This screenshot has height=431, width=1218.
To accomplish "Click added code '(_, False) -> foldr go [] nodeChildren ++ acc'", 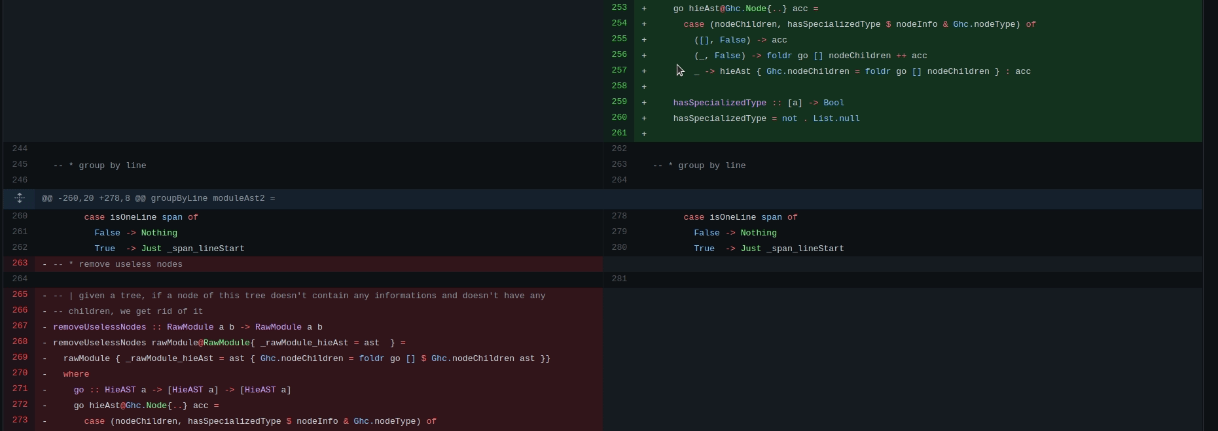I will pyautogui.click(x=811, y=56).
